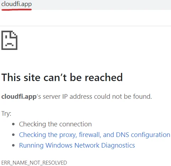Click the bullet beside Running Windows Network Diagnostics
171x166 pixels.
13,145
